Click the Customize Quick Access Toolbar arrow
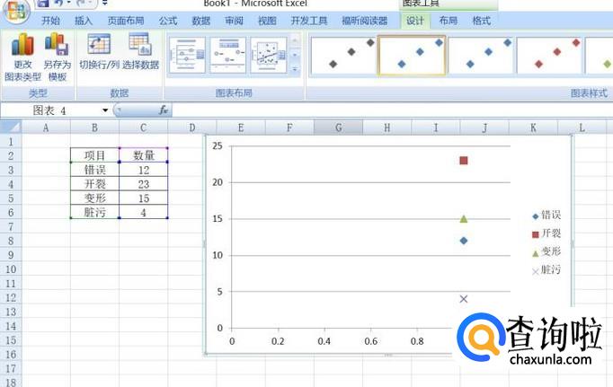The image size is (613, 387). click(x=105, y=3)
